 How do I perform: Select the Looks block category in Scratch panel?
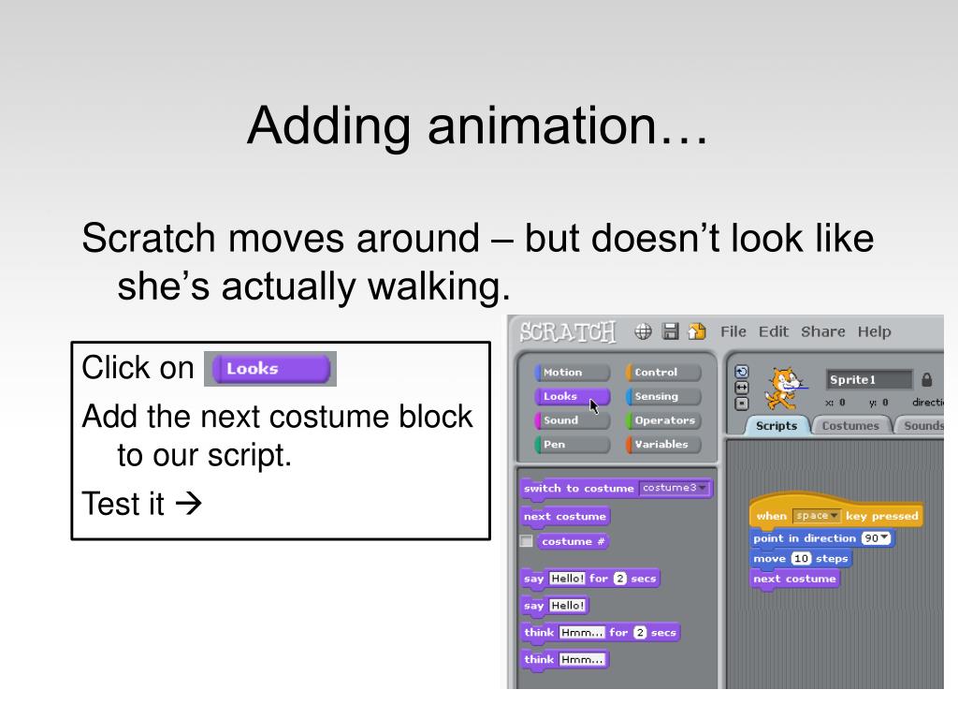coord(572,396)
